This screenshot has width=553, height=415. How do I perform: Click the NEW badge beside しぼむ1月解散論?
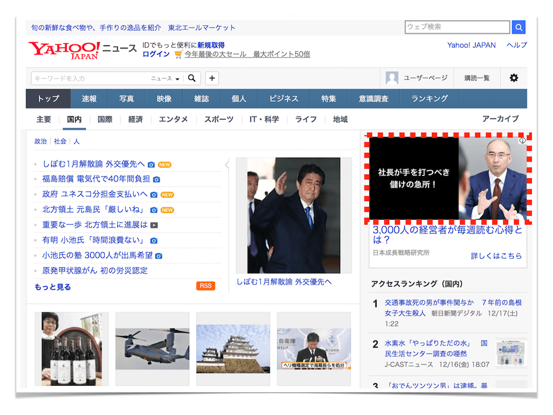(x=166, y=165)
